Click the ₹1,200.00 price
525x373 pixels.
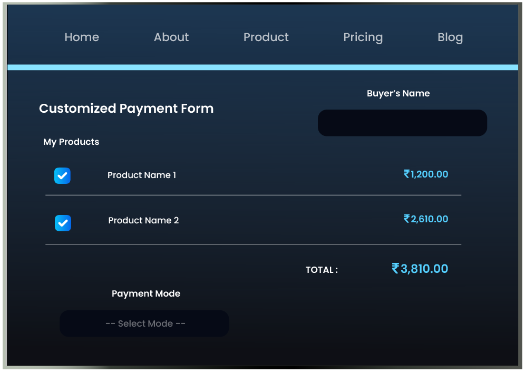pyautogui.click(x=426, y=174)
